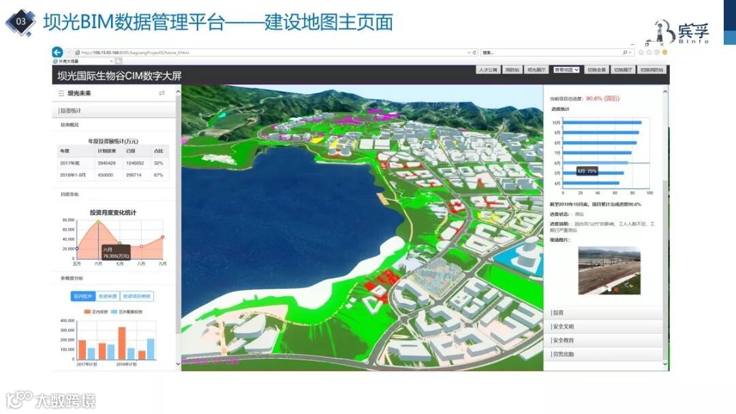736x414 pixels.
Task: Click the refresh icon in address bar
Action: pyautogui.click(x=474, y=52)
